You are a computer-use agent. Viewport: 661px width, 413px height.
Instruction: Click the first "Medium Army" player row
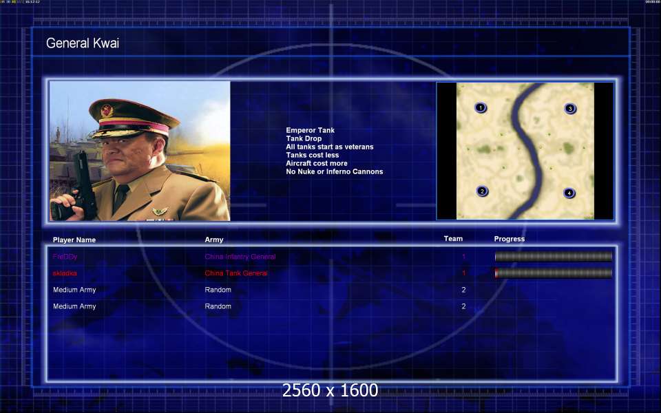point(74,290)
